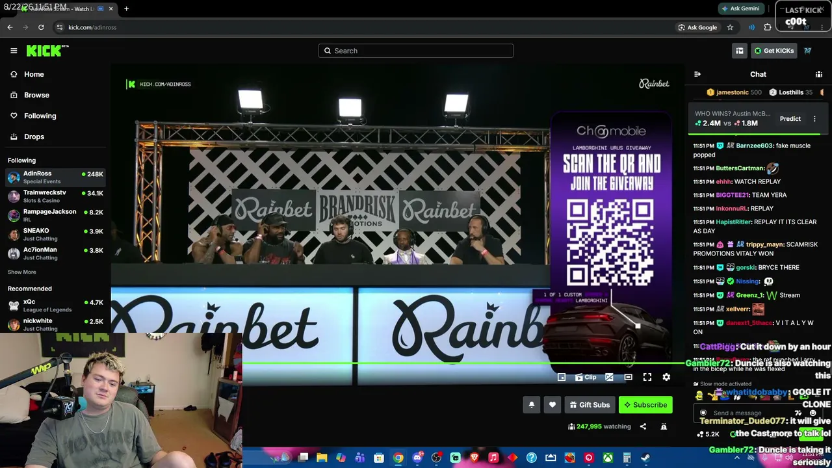Click the Ask Google button in toolbar
The image size is (832, 468).
tap(697, 27)
